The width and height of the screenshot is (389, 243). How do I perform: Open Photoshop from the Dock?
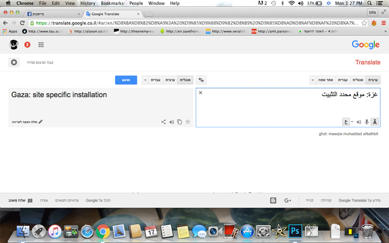(295, 231)
